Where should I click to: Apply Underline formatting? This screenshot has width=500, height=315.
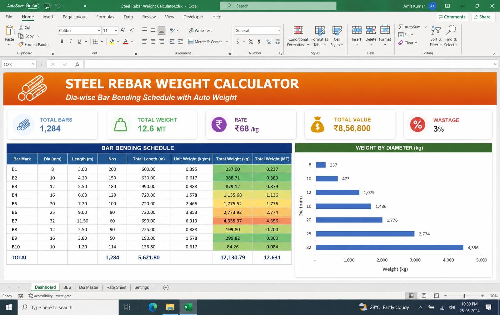79,41
